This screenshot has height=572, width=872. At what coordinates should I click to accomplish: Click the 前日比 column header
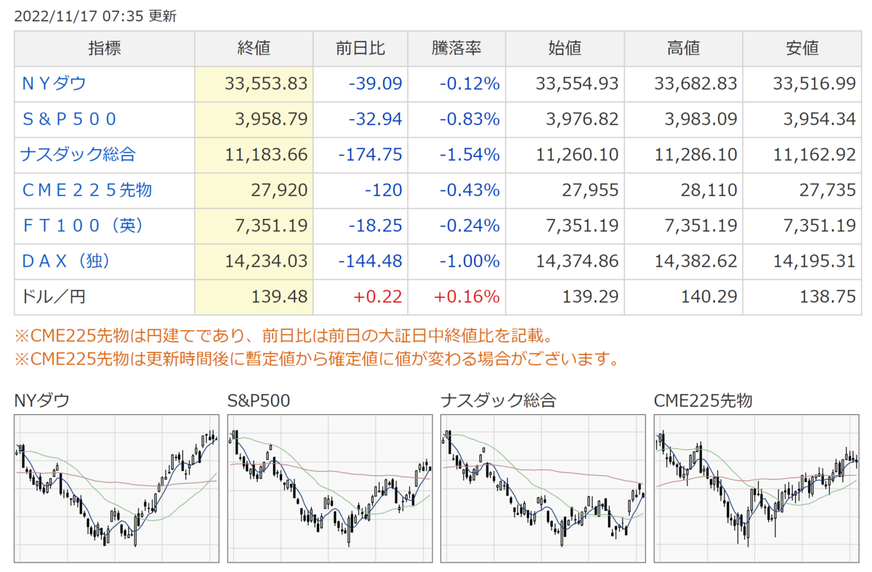pyautogui.click(x=360, y=49)
